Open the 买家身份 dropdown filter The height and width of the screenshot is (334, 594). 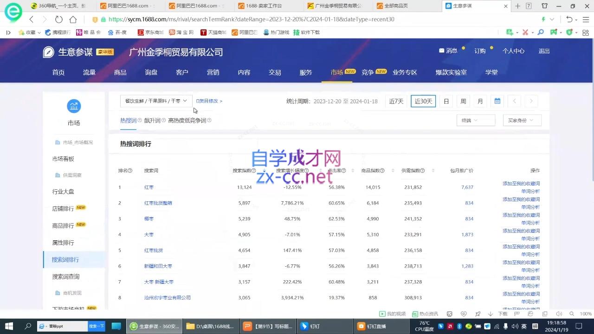(522, 120)
